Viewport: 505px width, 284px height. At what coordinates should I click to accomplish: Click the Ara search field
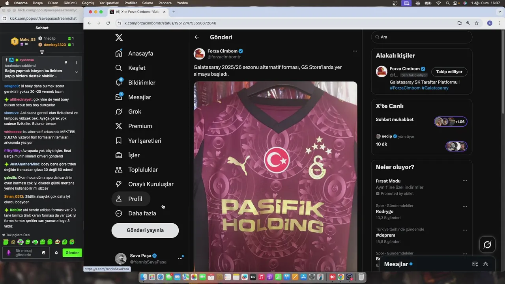421,37
